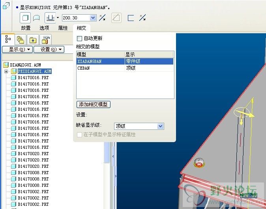This screenshot has height=209, width=266.
Task: Flip the material side direction icon
Action: 142,18
